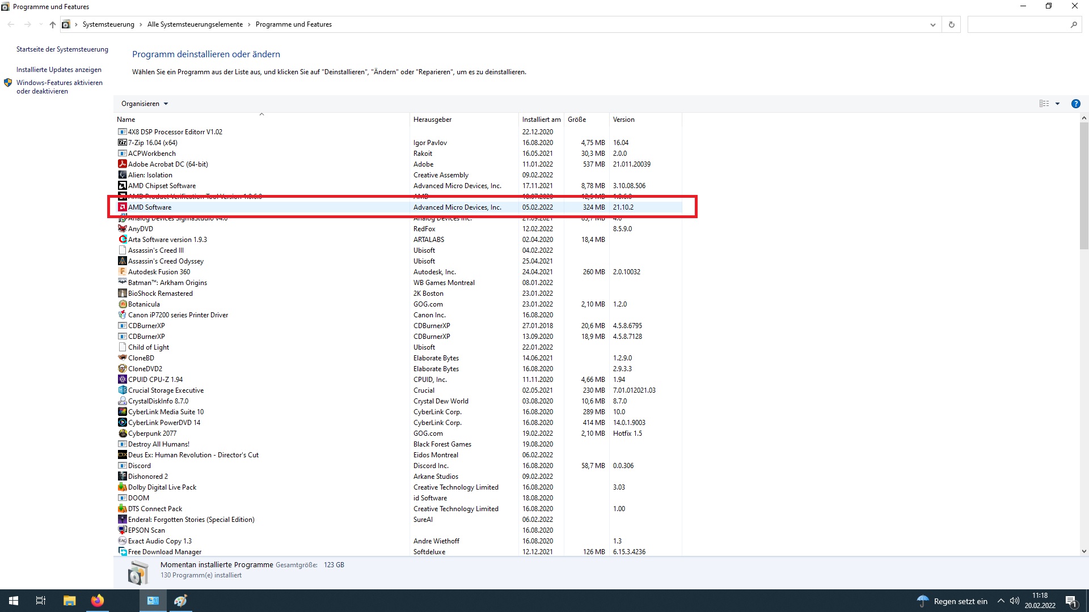The image size is (1089, 612).
Task: Expand the address bar history dropdown
Action: point(932,24)
